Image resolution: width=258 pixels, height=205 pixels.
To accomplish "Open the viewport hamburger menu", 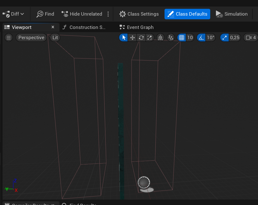I will pos(9,37).
